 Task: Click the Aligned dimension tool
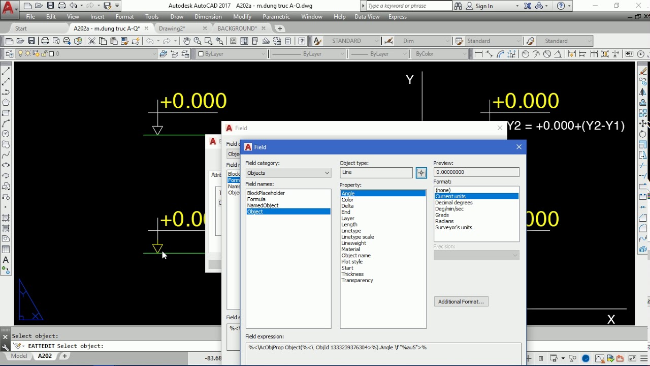(490, 54)
